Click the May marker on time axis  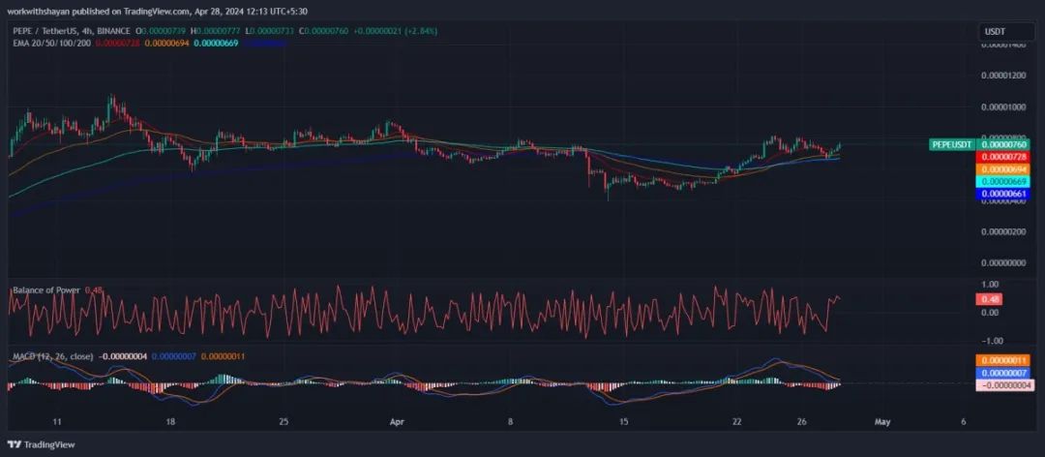[881, 422]
